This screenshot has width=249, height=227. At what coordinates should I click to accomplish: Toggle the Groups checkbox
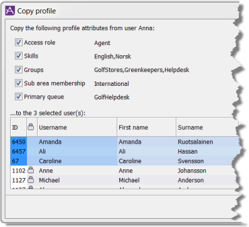coord(19,70)
